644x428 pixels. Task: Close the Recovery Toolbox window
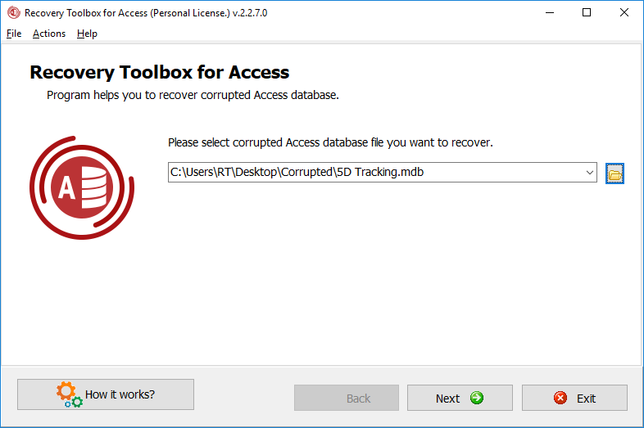click(x=624, y=13)
